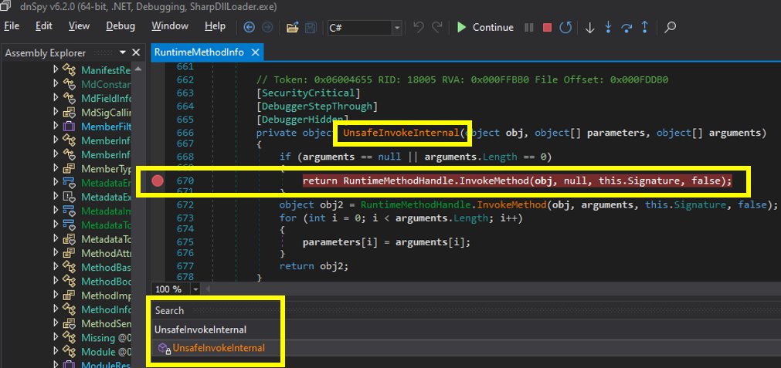Open the File menu
The width and height of the screenshot is (781, 368).
coord(12,26)
